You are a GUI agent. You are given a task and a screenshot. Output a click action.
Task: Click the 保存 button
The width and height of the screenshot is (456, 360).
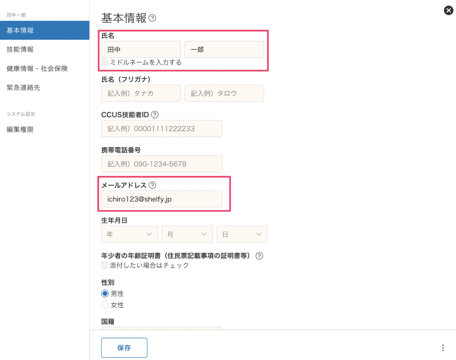click(124, 348)
